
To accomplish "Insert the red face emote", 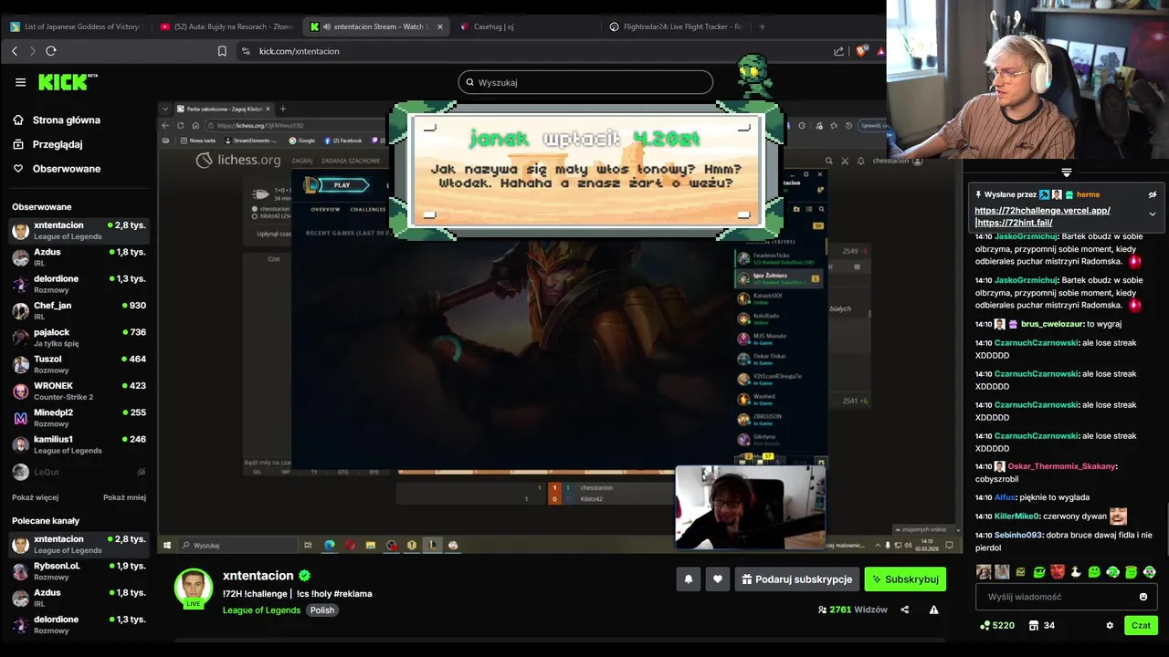I will point(1058,572).
